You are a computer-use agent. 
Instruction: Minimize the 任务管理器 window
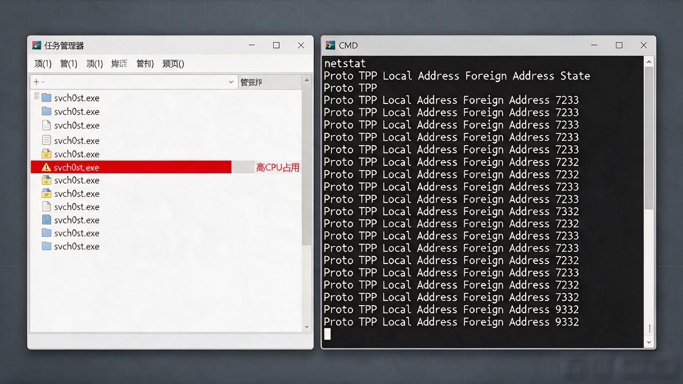(x=251, y=45)
